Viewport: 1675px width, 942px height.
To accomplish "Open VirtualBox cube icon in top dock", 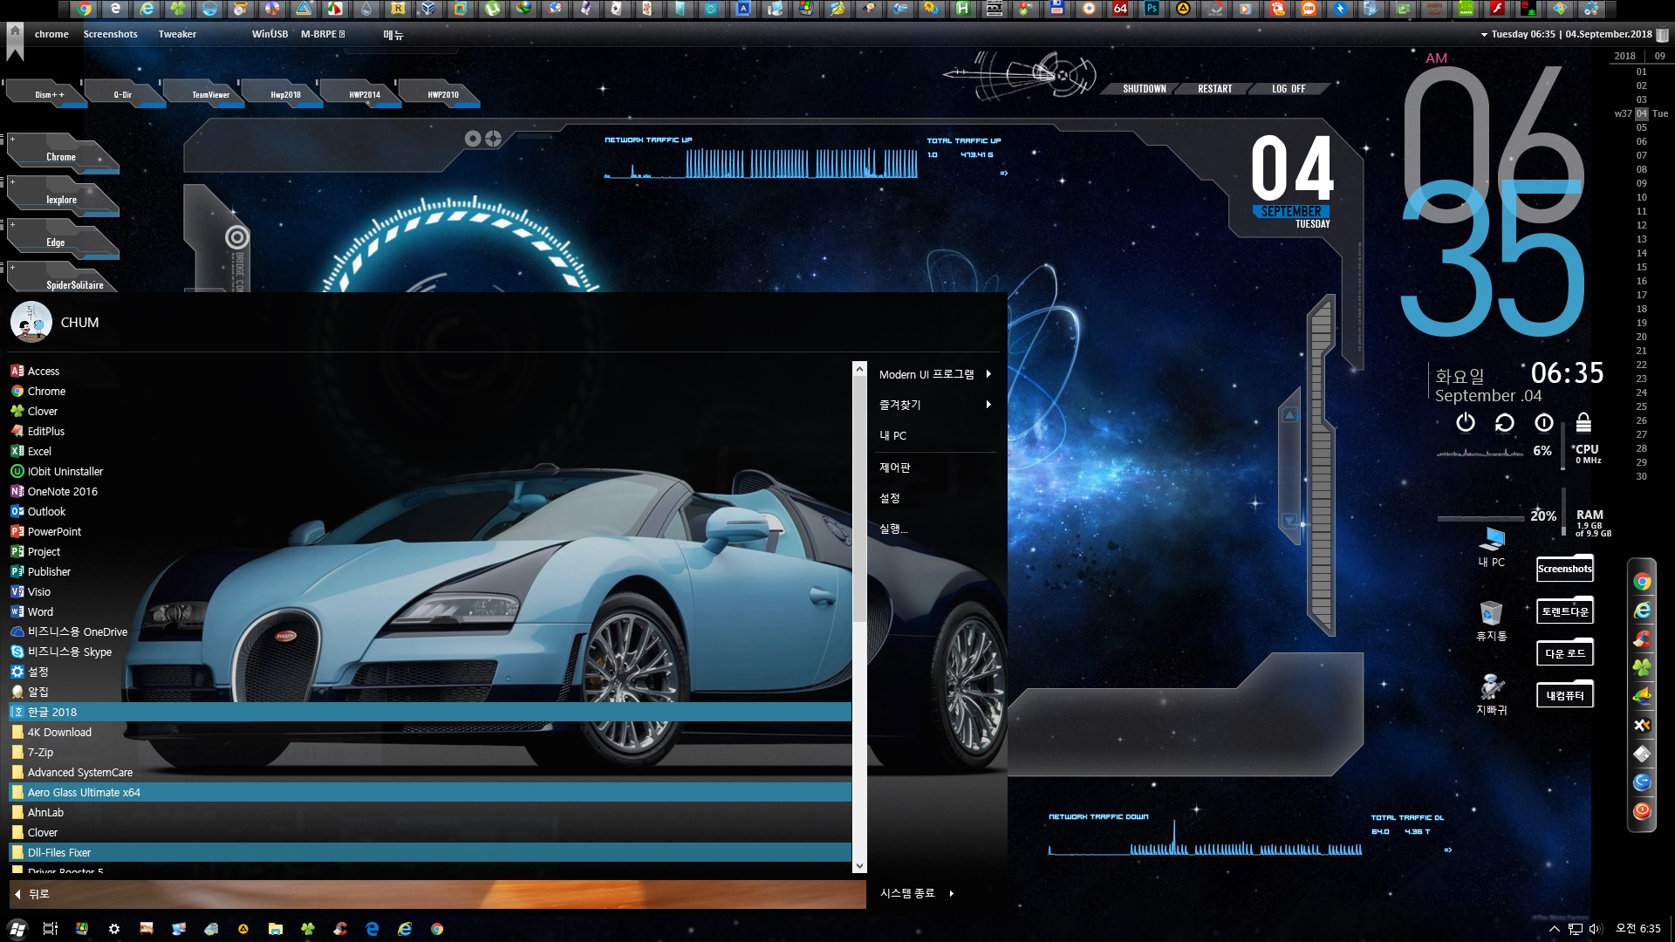I will [x=428, y=9].
